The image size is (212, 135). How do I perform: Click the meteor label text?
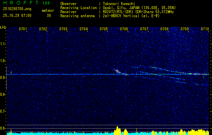click(x=48, y=10)
